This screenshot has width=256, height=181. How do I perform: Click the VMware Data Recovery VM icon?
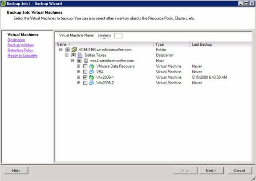pyautogui.click(x=92, y=66)
